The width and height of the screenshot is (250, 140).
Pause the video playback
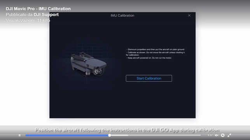point(19,135)
